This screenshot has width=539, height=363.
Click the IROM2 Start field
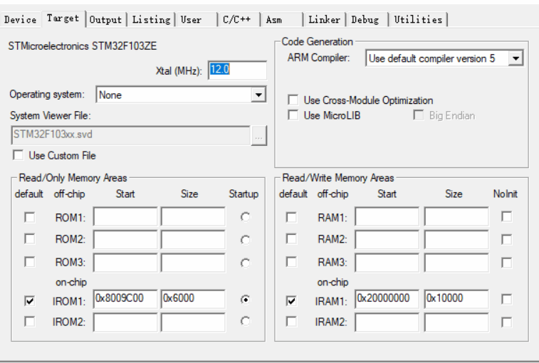pos(125,322)
